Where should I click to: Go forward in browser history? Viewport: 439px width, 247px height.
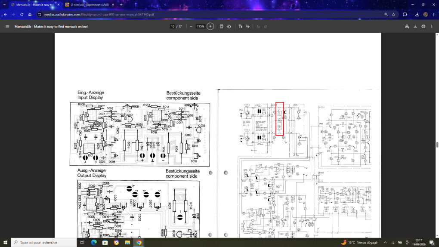click(x=13, y=14)
